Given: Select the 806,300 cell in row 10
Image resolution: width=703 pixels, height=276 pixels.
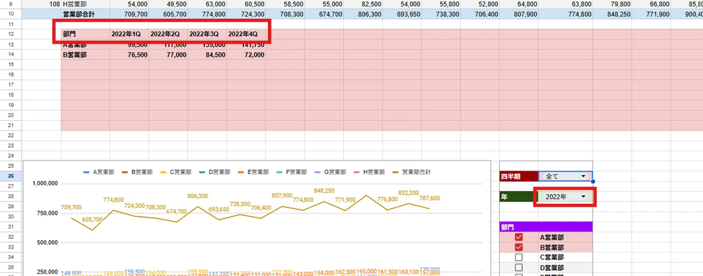Looking at the screenshot, I should (x=363, y=13).
